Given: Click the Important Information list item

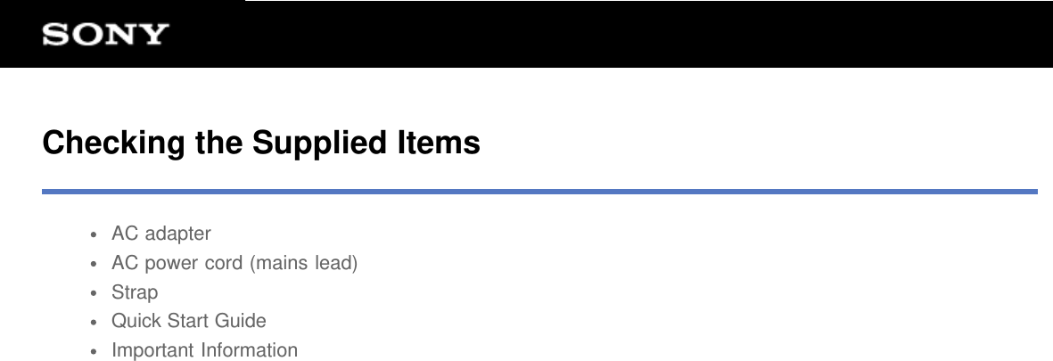Looking at the screenshot, I should pos(204,350).
